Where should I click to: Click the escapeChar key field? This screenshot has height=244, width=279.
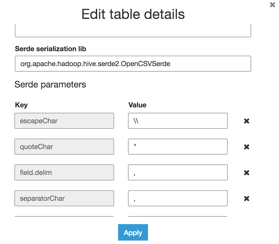tap(64, 121)
